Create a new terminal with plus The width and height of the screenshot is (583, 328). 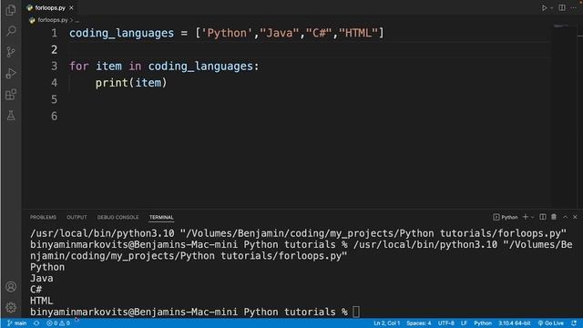526,217
